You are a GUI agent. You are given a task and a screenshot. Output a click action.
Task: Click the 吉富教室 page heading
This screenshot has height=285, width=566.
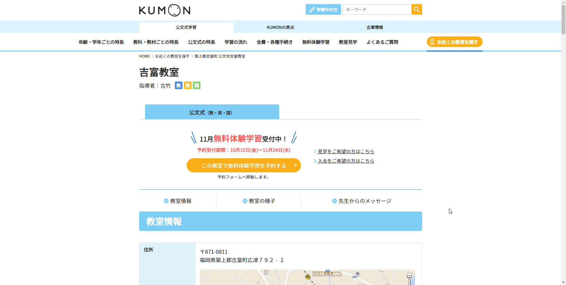(x=159, y=72)
